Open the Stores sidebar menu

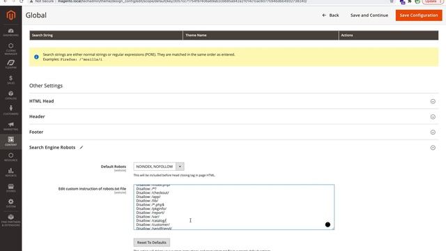point(11,188)
